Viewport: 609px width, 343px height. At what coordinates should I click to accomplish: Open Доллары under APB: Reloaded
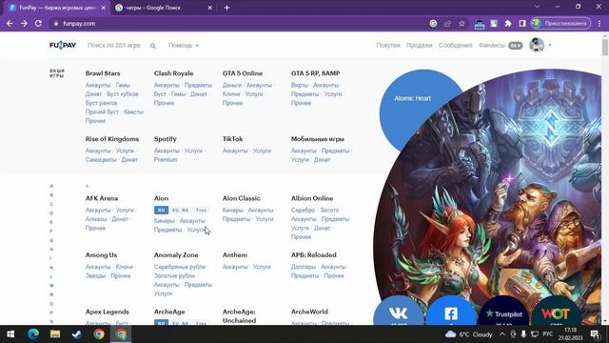[x=304, y=267]
